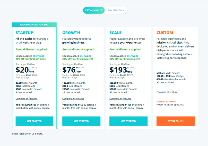The height and width of the screenshot is (146, 208).
Task: Click Get Started on the Startup plan
Action: pyautogui.click(x=34, y=121)
